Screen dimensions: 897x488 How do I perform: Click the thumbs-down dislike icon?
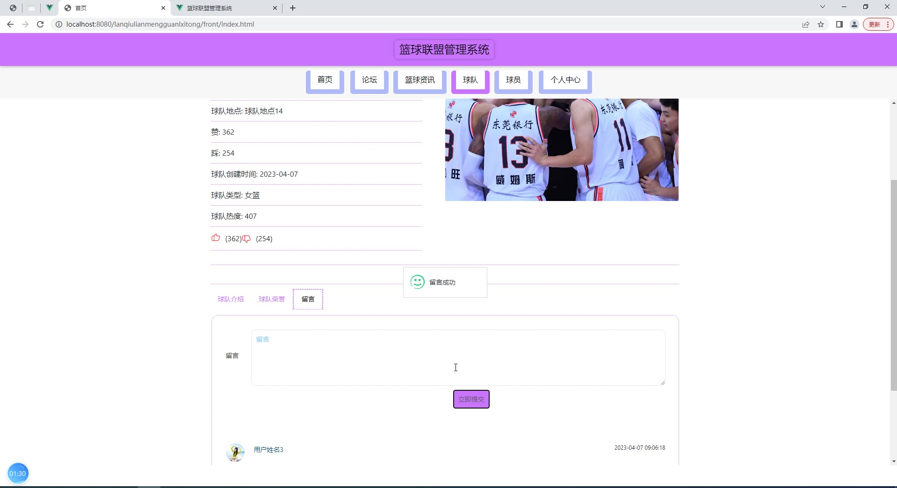pyautogui.click(x=246, y=239)
